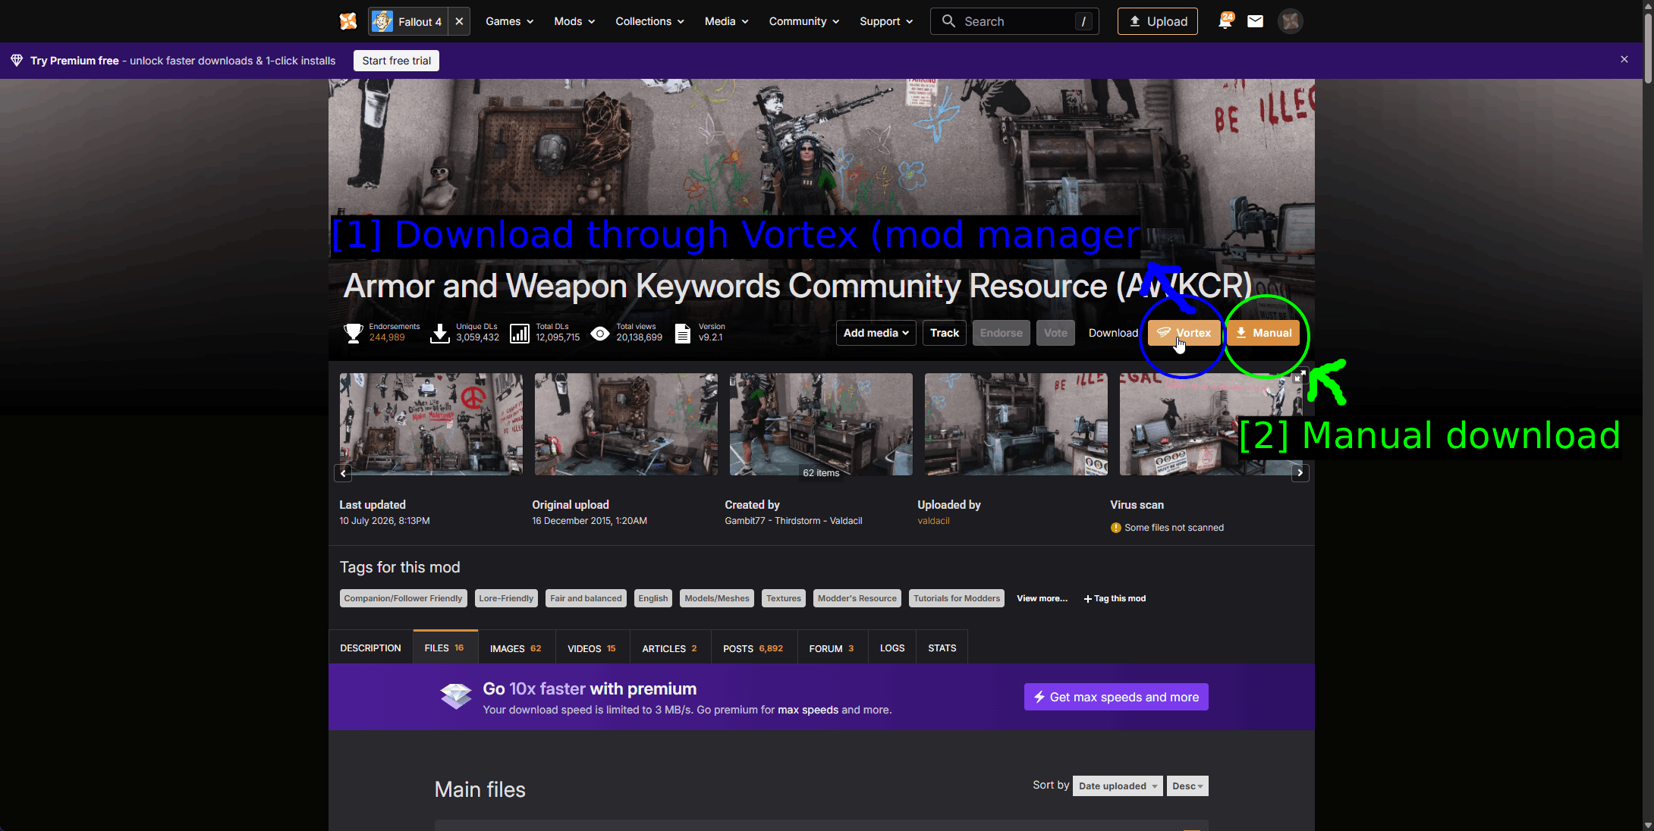This screenshot has width=1654, height=831.
Task: Dismiss the premium trial banner
Action: 1624,59
